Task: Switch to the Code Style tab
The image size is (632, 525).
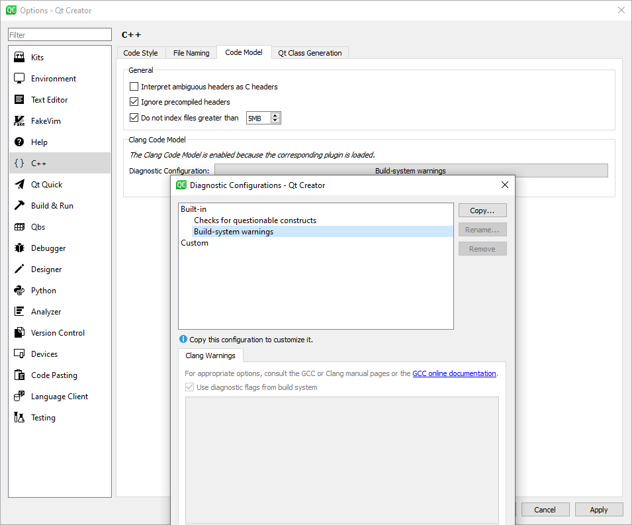Action: (x=140, y=53)
